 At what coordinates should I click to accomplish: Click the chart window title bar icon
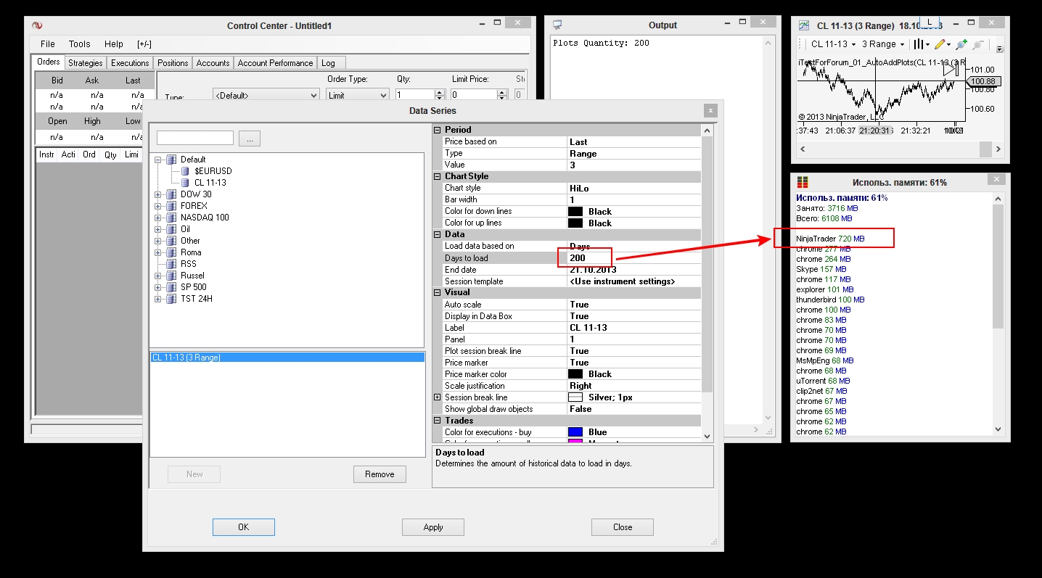click(x=804, y=25)
